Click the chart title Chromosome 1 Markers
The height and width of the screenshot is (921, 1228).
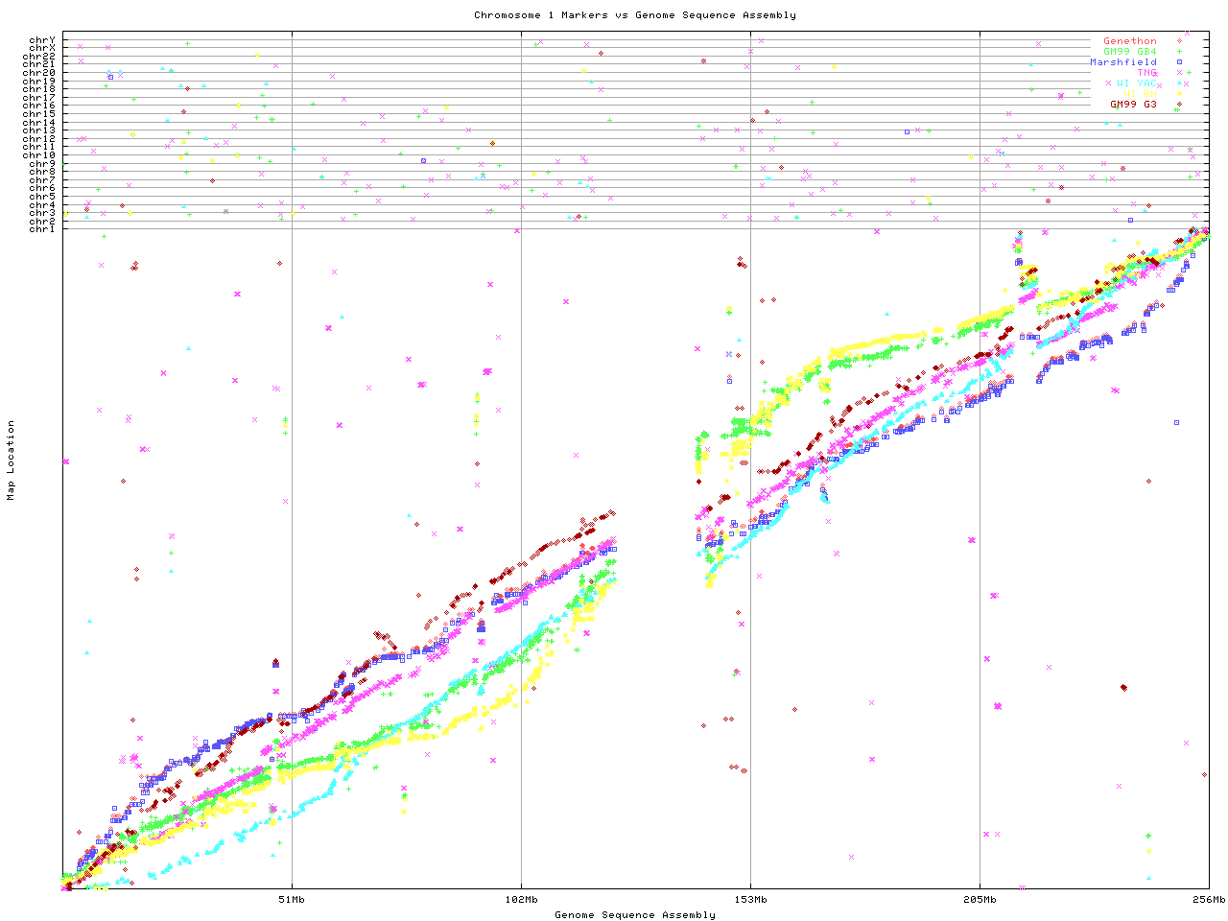(x=634, y=15)
